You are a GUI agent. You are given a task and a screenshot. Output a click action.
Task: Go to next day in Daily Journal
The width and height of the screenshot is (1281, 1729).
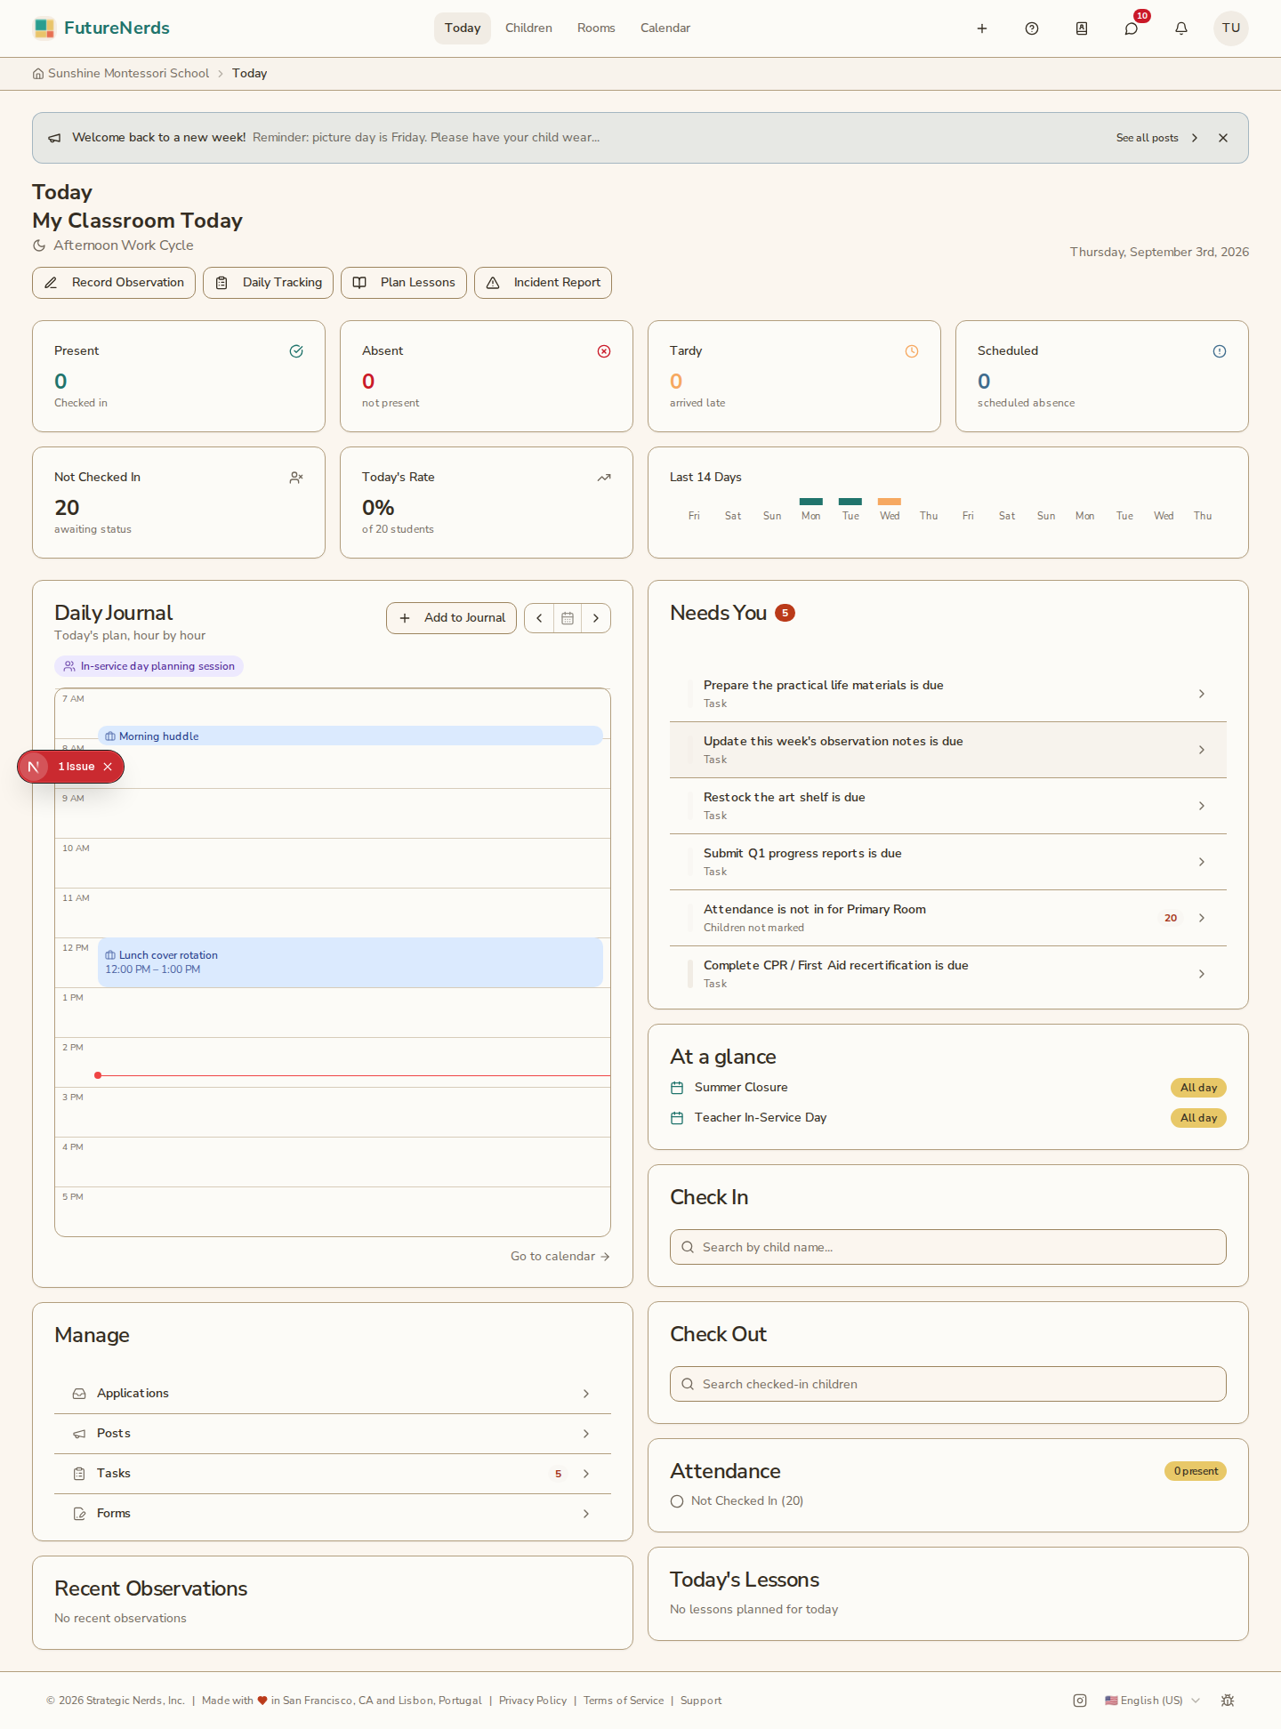coord(596,618)
